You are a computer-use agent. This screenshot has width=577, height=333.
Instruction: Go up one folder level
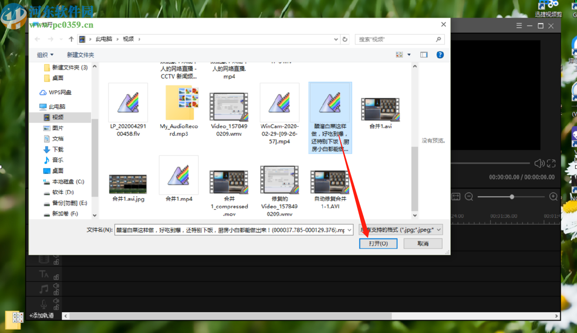71,39
